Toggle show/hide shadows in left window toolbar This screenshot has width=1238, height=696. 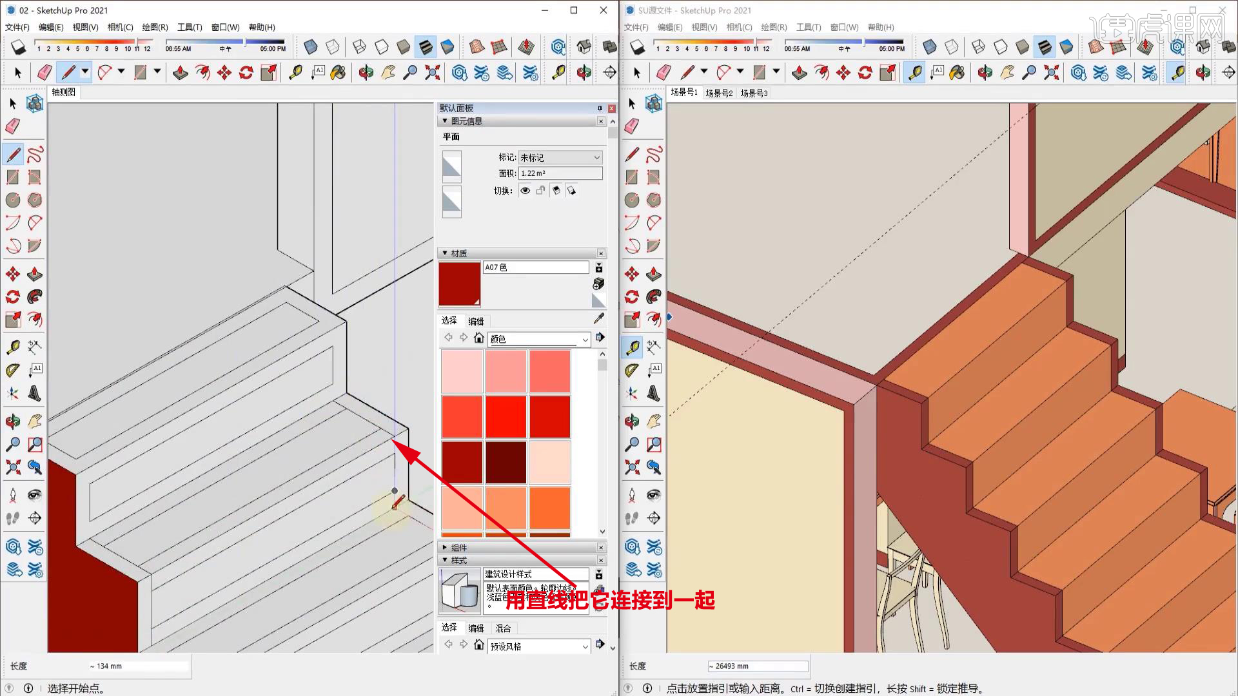click(19, 47)
